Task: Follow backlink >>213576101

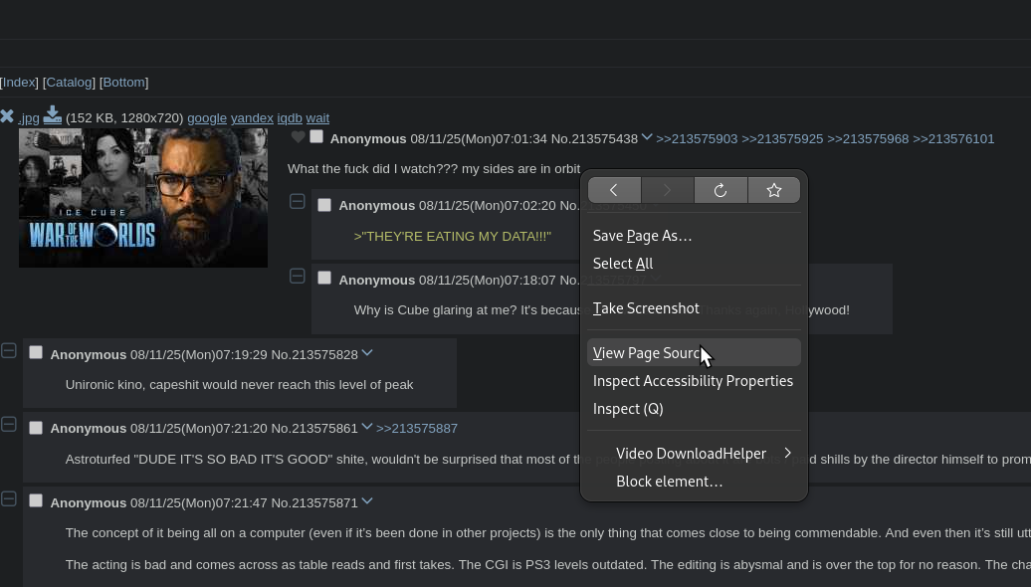Action: click(x=953, y=138)
